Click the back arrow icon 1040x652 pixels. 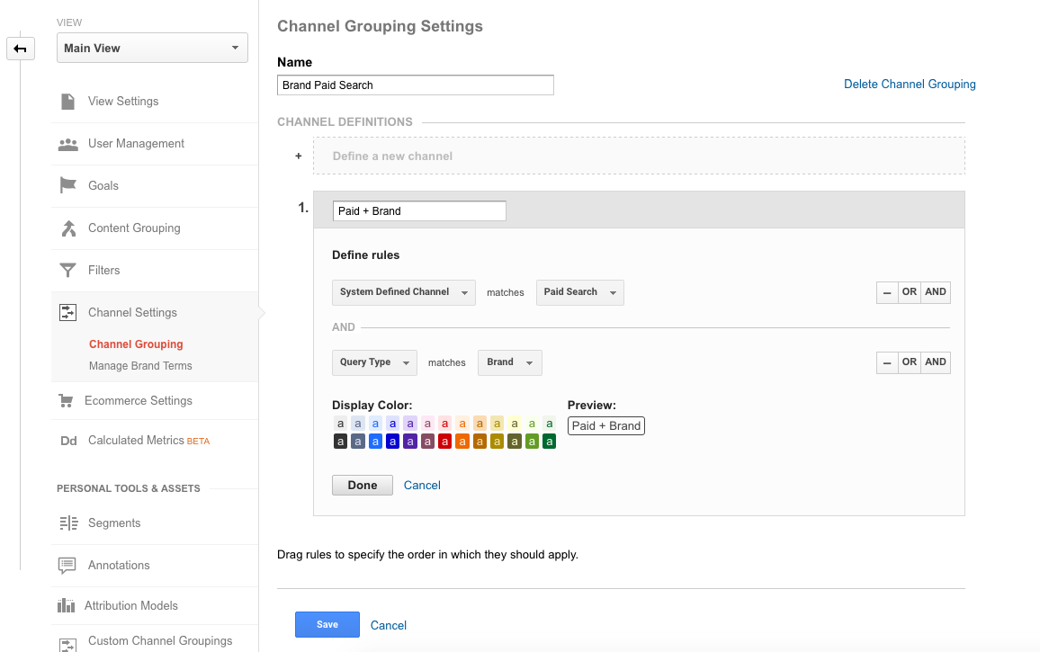[20, 49]
